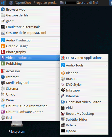This screenshot has height=137, width=112.
Task: Expand the Graphic Design submenu arrow
Action: (58, 46)
